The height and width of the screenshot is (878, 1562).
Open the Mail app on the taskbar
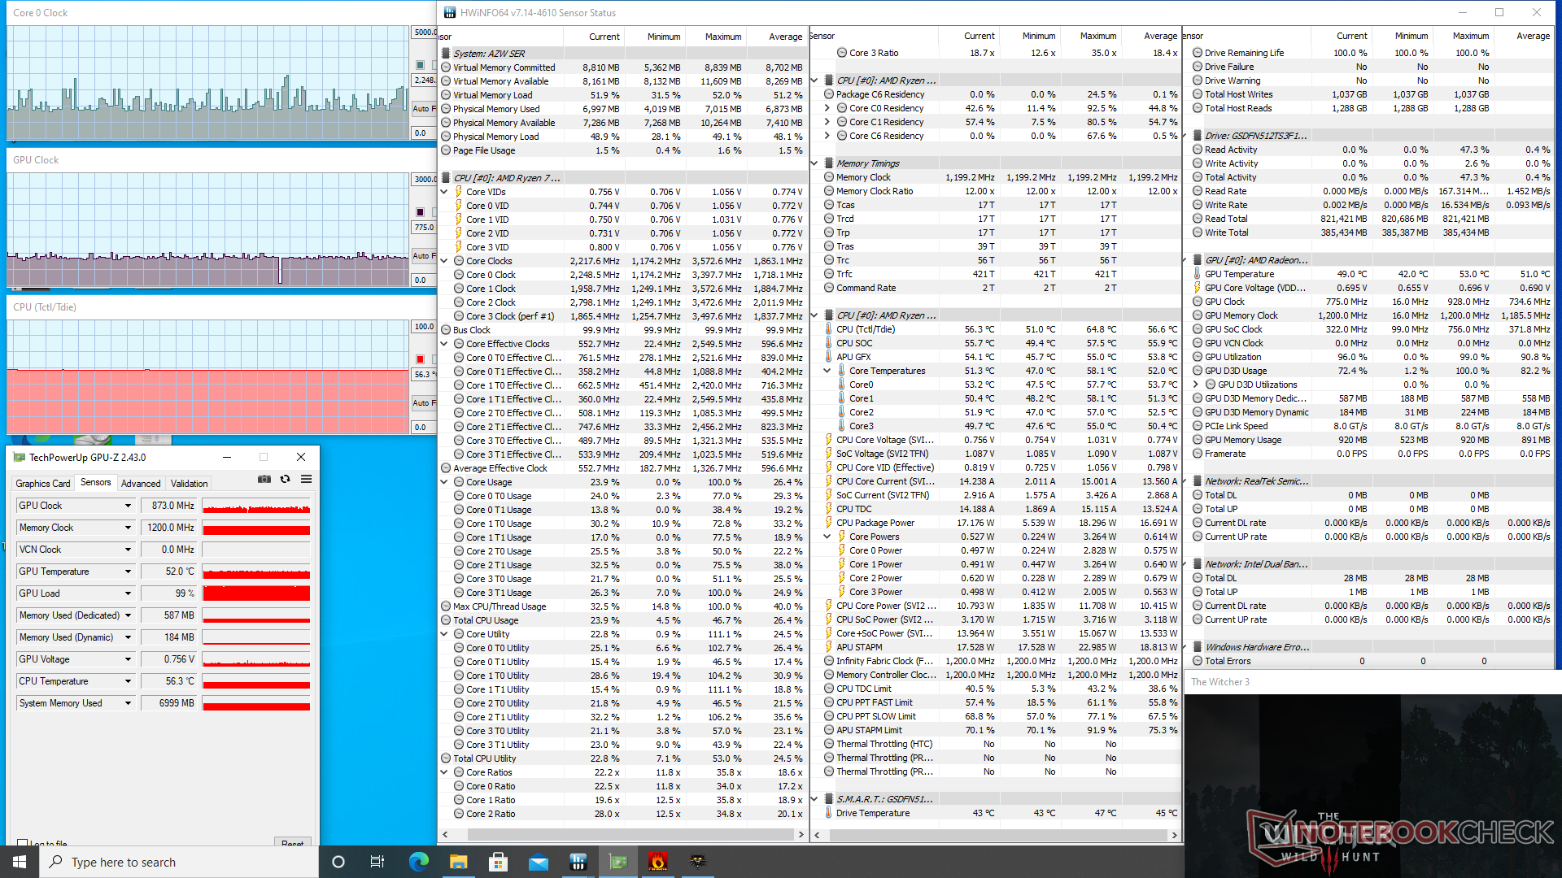click(x=539, y=862)
